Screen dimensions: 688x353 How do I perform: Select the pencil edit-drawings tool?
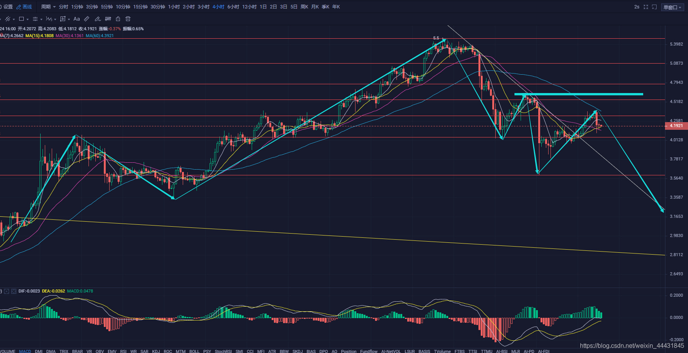(98, 19)
